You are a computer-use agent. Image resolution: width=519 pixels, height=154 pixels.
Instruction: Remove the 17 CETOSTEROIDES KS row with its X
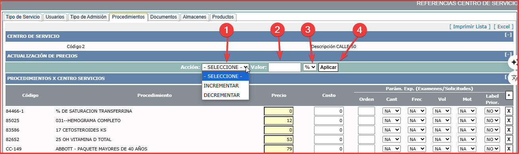click(509, 130)
